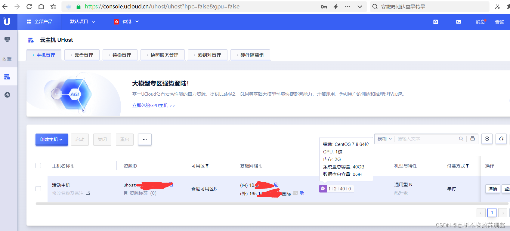Click the 立即体验GPU主机 link
Image resolution: width=510 pixels, height=231 pixels.
pos(153,106)
